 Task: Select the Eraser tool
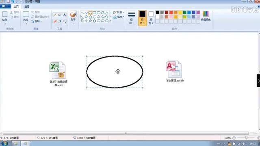pos(55,21)
